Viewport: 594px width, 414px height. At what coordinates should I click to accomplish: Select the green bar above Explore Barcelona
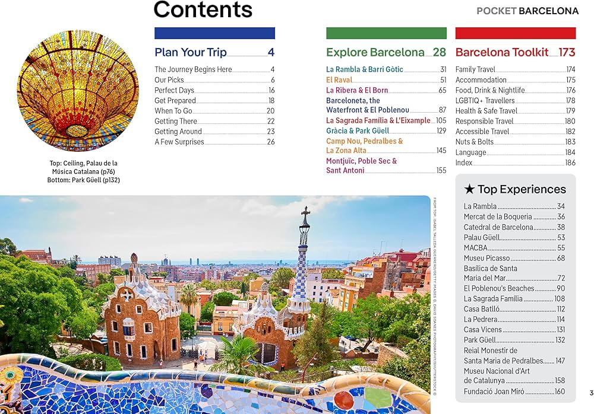[386, 33]
